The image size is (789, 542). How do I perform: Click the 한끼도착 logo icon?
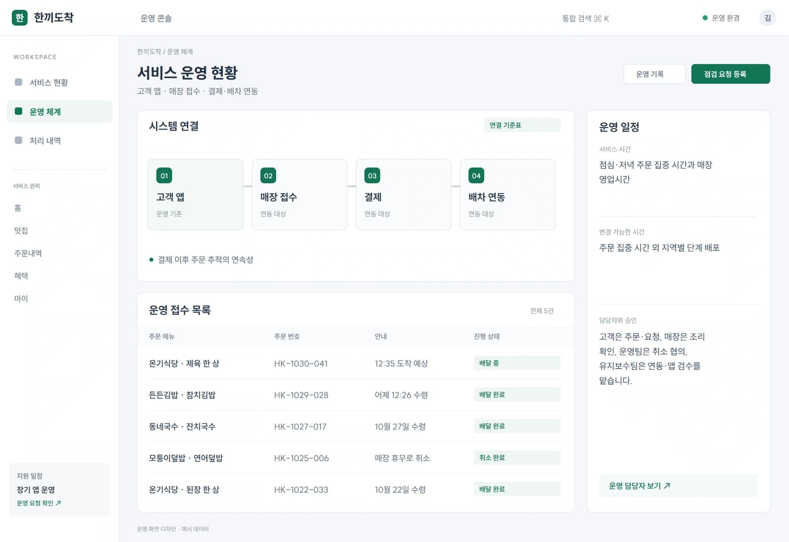tap(20, 18)
